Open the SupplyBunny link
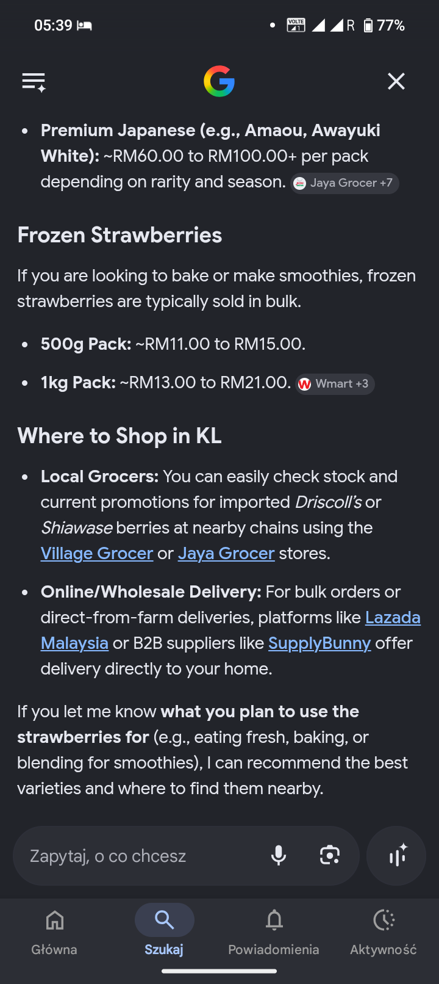The image size is (439, 984). coord(319,643)
